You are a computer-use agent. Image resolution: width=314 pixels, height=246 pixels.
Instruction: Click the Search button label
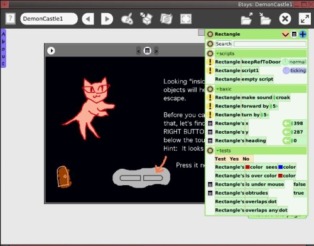click(224, 44)
